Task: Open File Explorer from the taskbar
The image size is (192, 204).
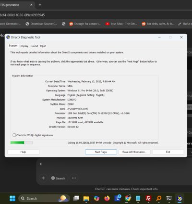Action: pos(86,198)
